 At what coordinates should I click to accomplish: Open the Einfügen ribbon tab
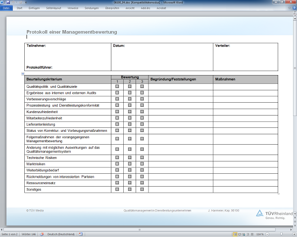(x=34, y=8)
